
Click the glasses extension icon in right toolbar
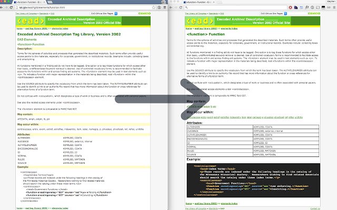click(329, 7)
